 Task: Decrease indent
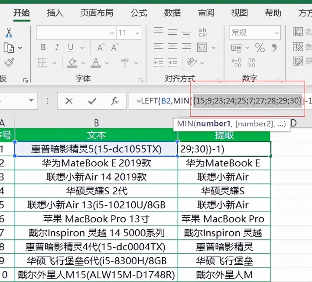tap(159, 62)
